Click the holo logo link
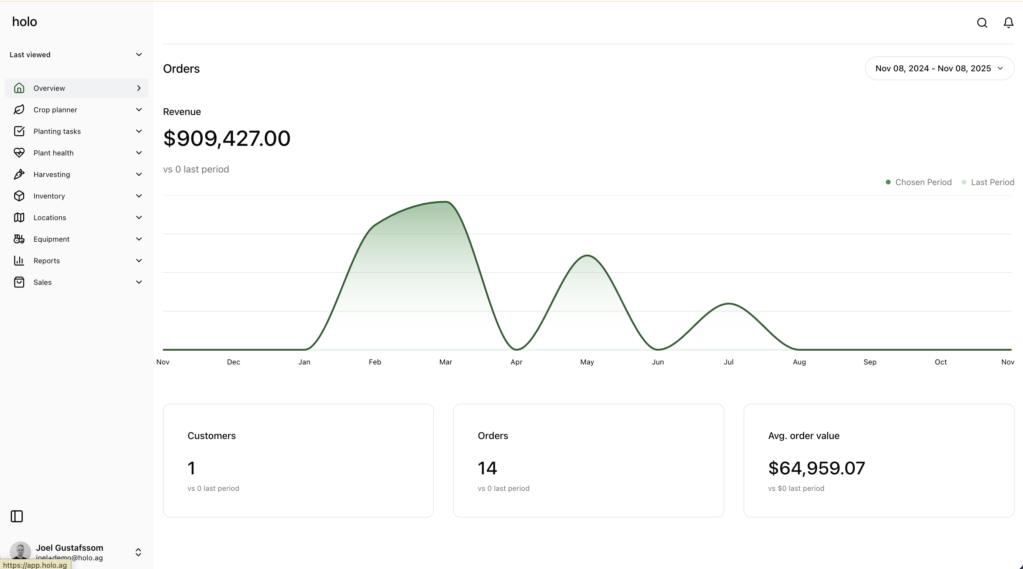The image size is (1023, 569). coord(25,22)
